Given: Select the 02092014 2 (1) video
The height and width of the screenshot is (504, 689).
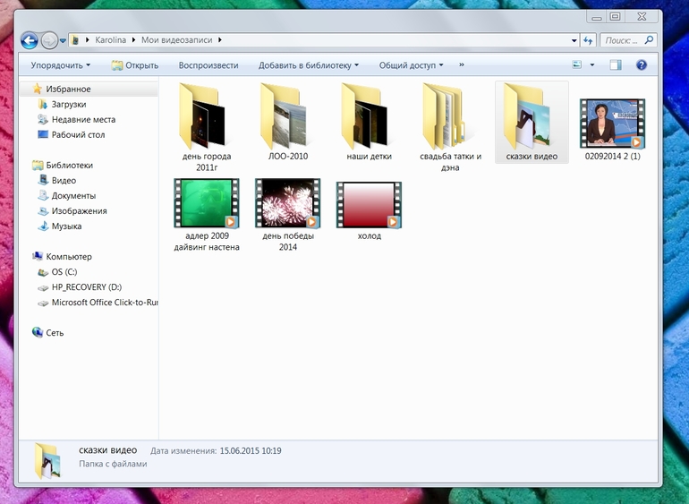Looking at the screenshot, I should pos(613,128).
